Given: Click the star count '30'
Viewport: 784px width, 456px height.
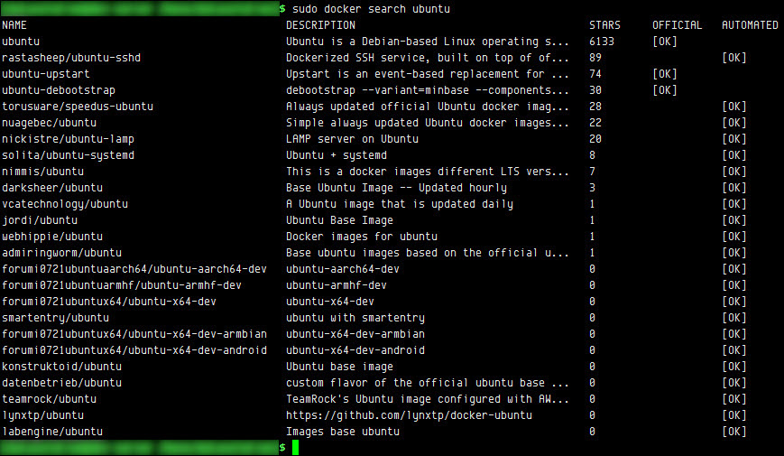Looking at the screenshot, I should [595, 90].
